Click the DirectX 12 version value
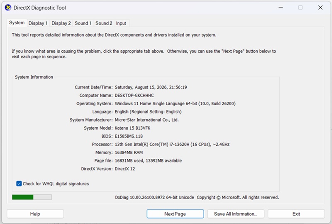This screenshot has height=224, width=332. click(x=125, y=169)
